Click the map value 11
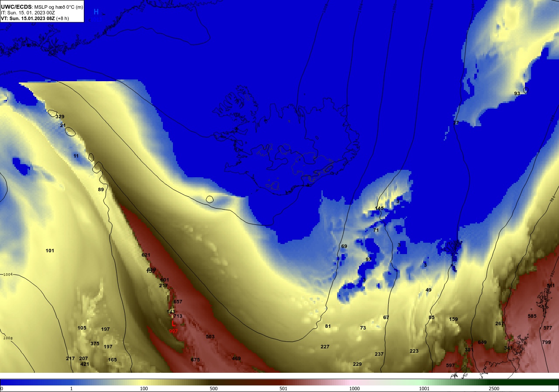Viewport: 559px width, 392px height. tap(76, 156)
